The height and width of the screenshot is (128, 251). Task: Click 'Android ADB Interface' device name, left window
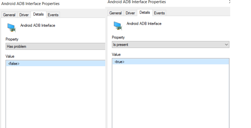[38, 25]
